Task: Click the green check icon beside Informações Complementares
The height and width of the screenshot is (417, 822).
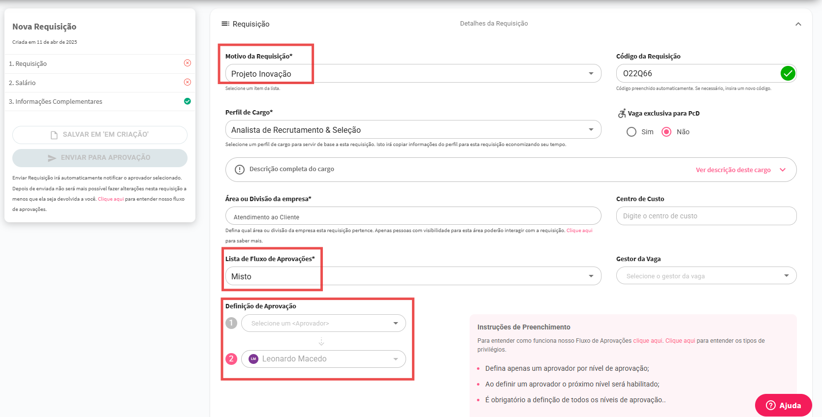Action: point(188,101)
